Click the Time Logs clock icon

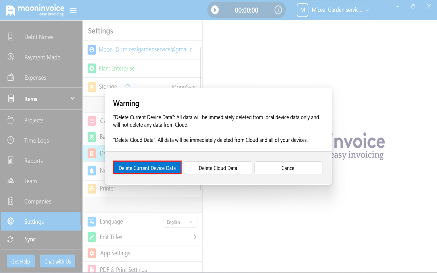click(11, 140)
